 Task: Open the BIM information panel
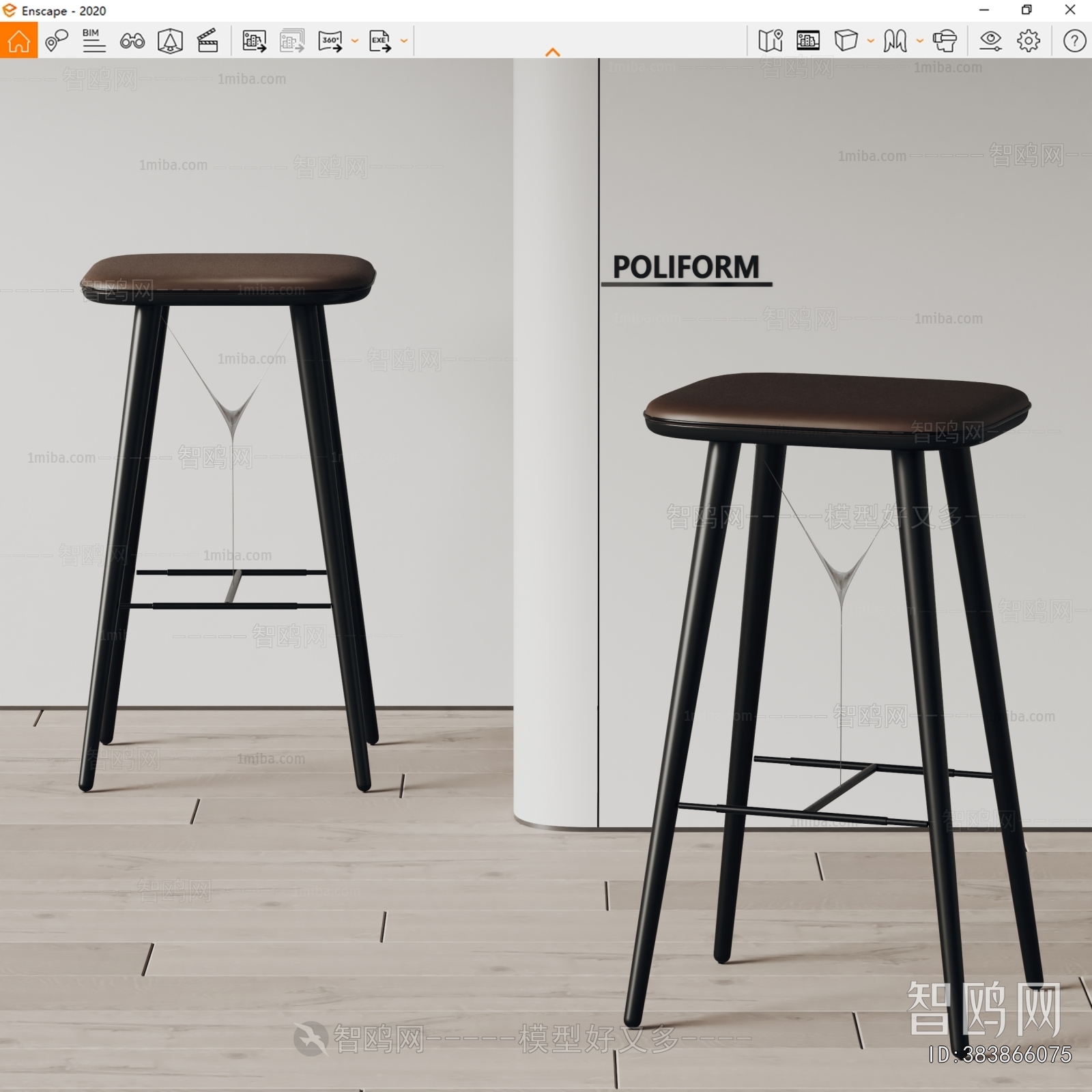[x=94, y=41]
